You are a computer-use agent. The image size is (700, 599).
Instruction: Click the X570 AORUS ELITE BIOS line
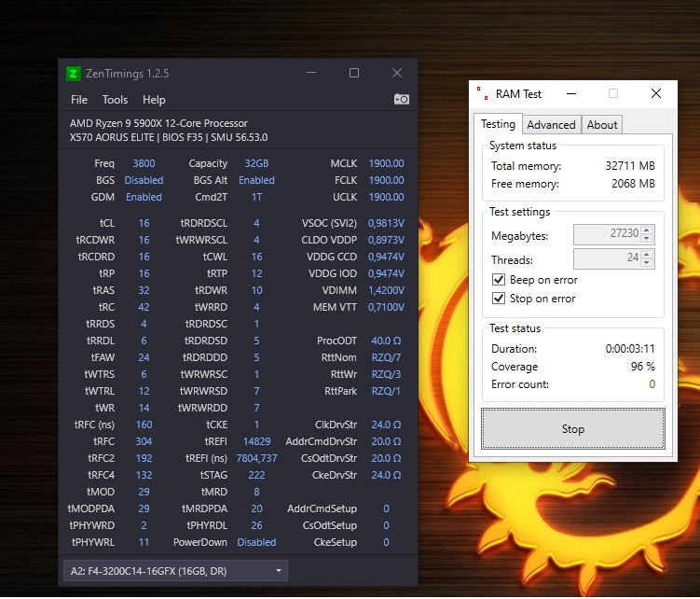coord(169,137)
